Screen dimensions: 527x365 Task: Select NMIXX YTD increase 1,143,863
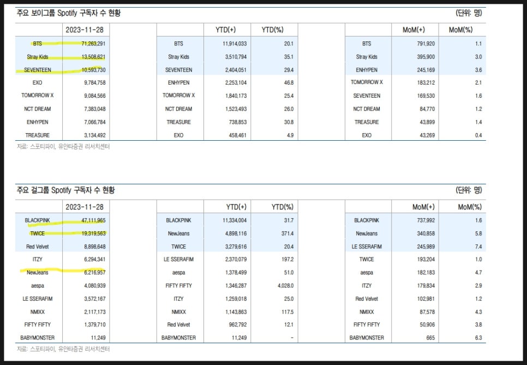[236, 312]
